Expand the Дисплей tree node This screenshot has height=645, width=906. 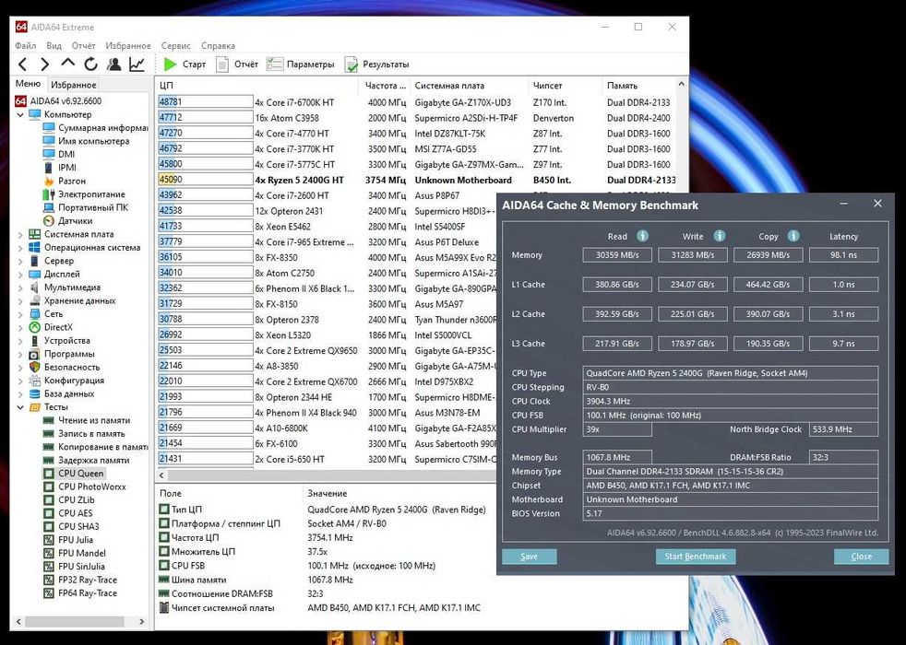[x=20, y=274]
